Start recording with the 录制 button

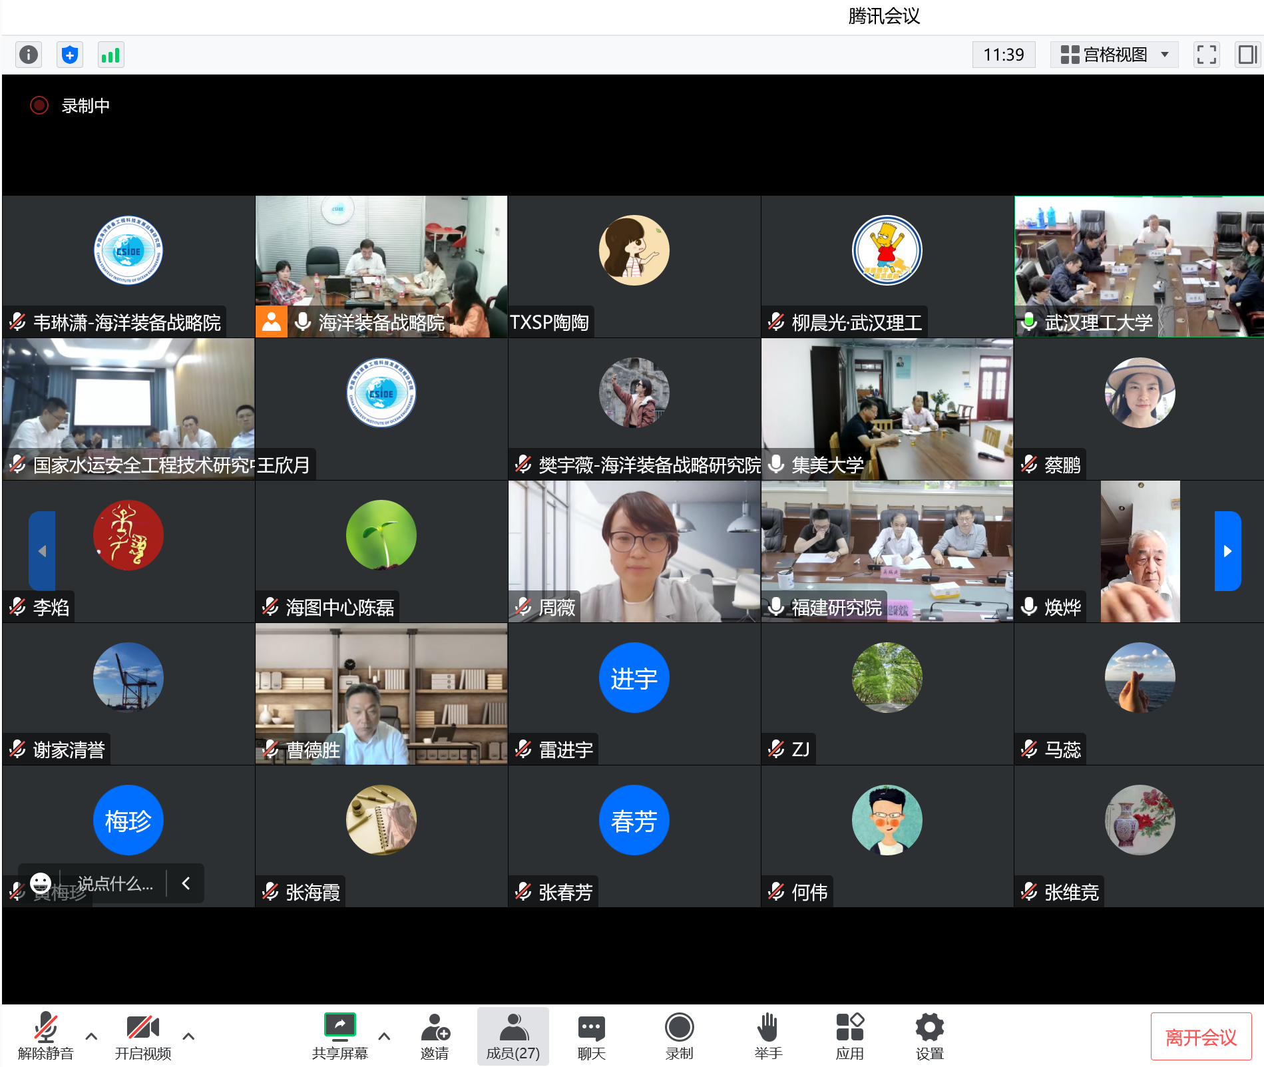pos(679,1036)
